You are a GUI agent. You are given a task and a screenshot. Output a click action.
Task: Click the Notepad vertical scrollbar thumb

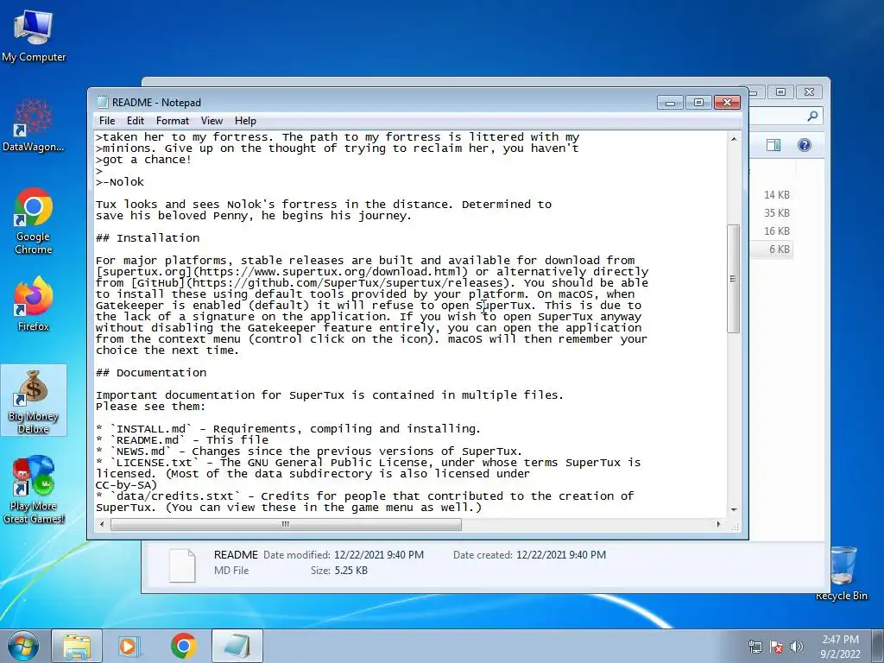(x=734, y=279)
